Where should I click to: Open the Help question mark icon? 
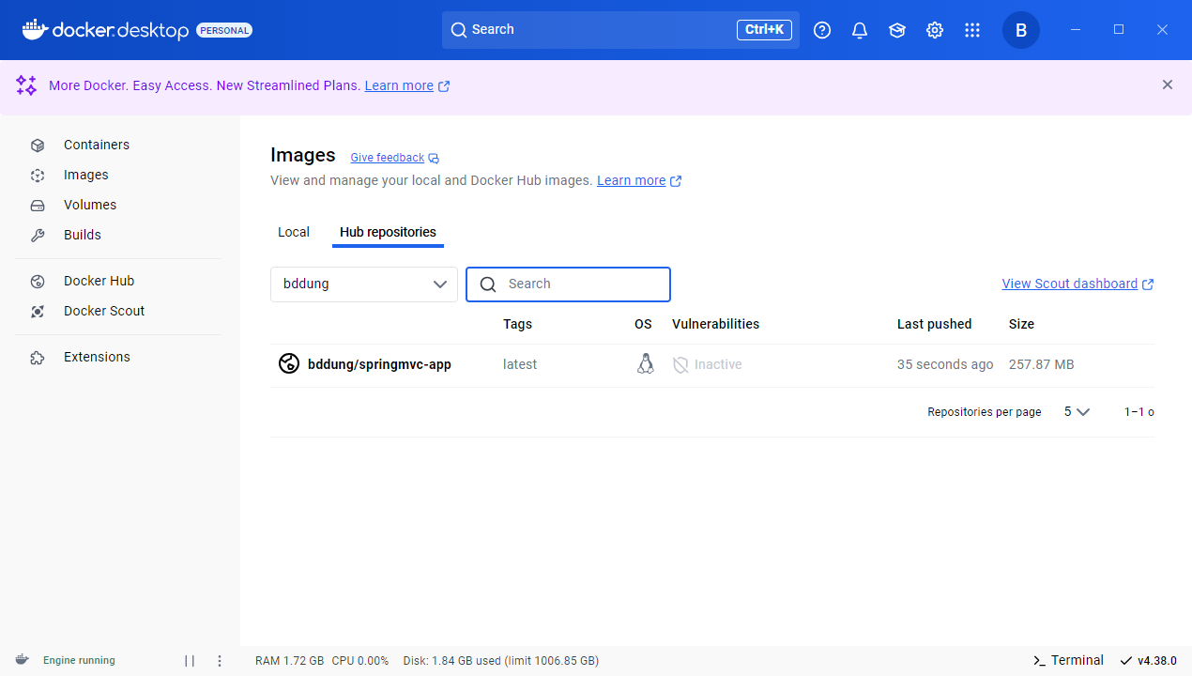click(822, 30)
